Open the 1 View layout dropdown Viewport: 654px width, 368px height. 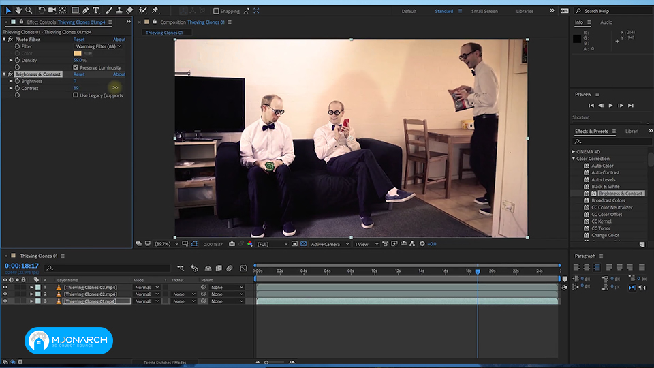click(367, 244)
